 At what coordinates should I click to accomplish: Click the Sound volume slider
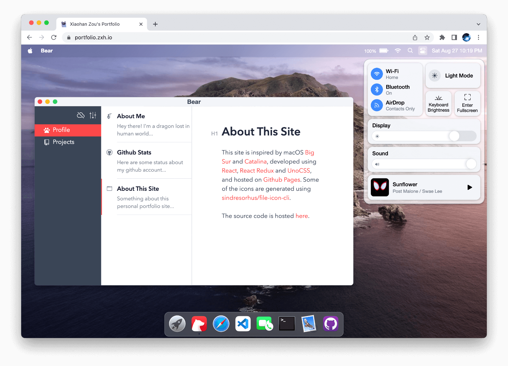tap(424, 164)
